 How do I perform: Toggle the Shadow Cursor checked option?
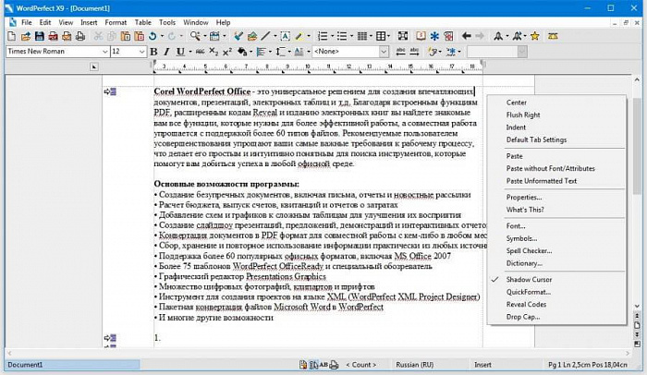(529, 280)
